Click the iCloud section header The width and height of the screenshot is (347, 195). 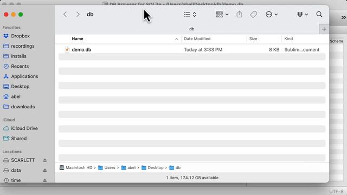[x=9, y=120]
